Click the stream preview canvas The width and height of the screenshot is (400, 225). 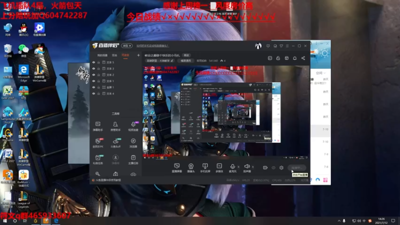pyautogui.click(x=226, y=112)
